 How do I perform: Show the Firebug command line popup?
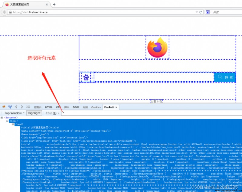[x=28, y=107]
